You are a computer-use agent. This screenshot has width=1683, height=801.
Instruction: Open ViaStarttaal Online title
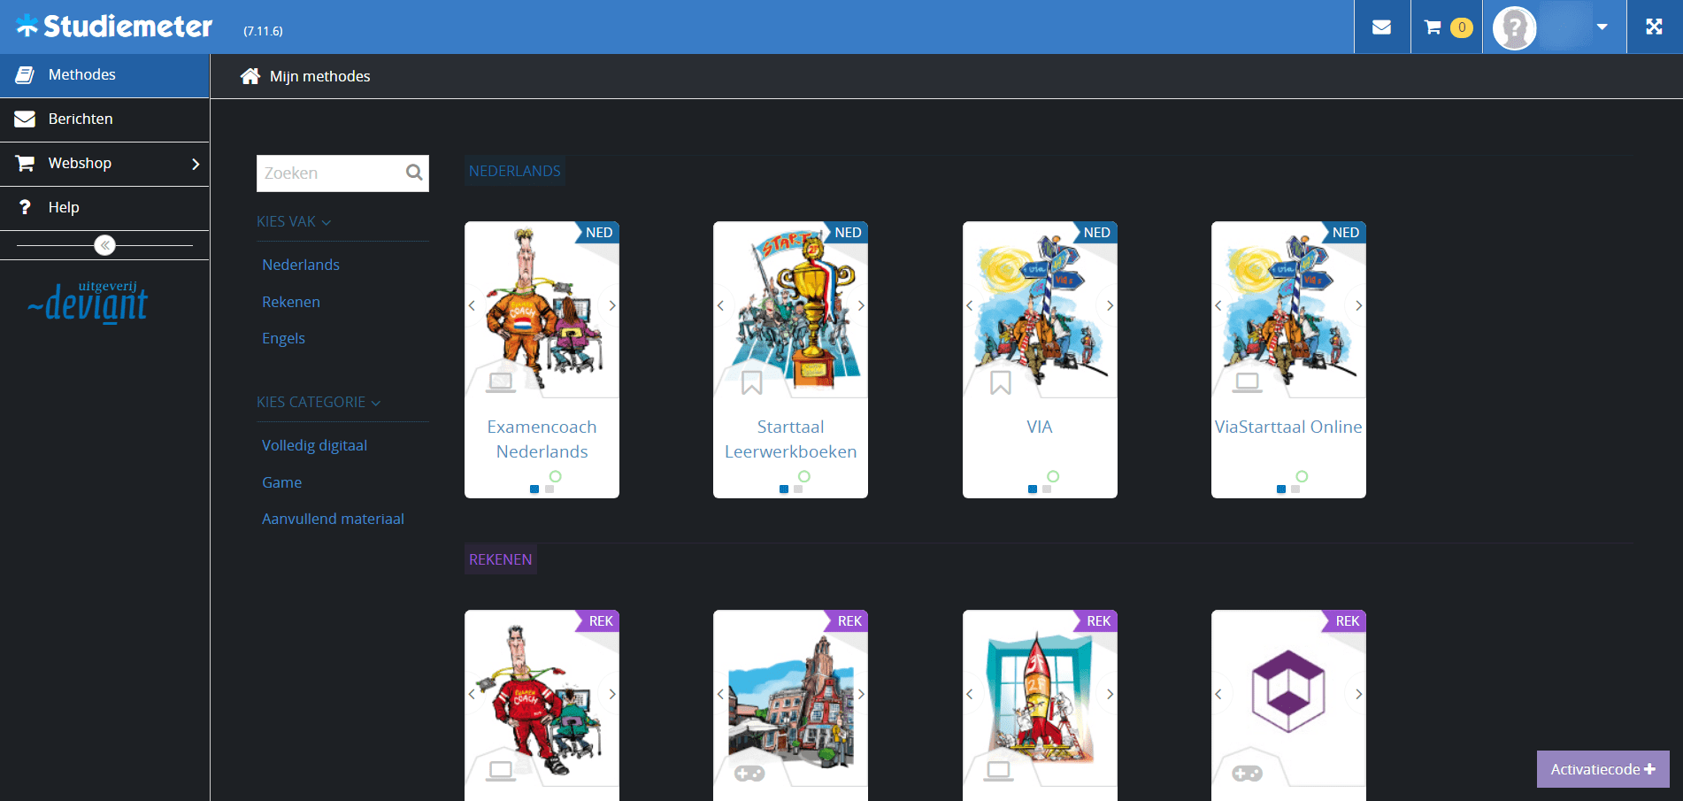[1288, 427]
